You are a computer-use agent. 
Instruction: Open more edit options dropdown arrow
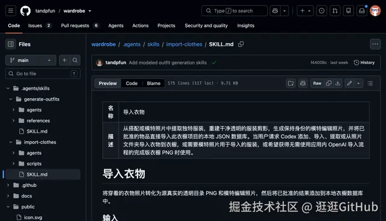(x=358, y=83)
